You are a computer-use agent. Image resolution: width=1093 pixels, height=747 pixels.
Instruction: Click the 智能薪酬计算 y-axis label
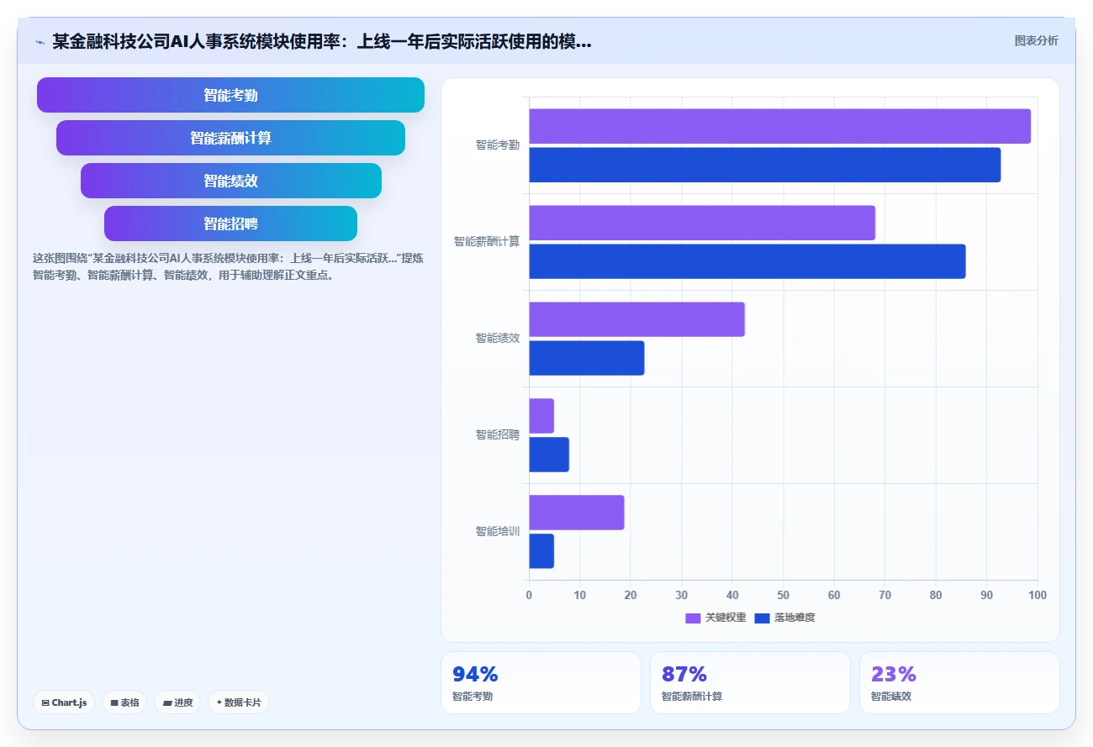click(486, 241)
